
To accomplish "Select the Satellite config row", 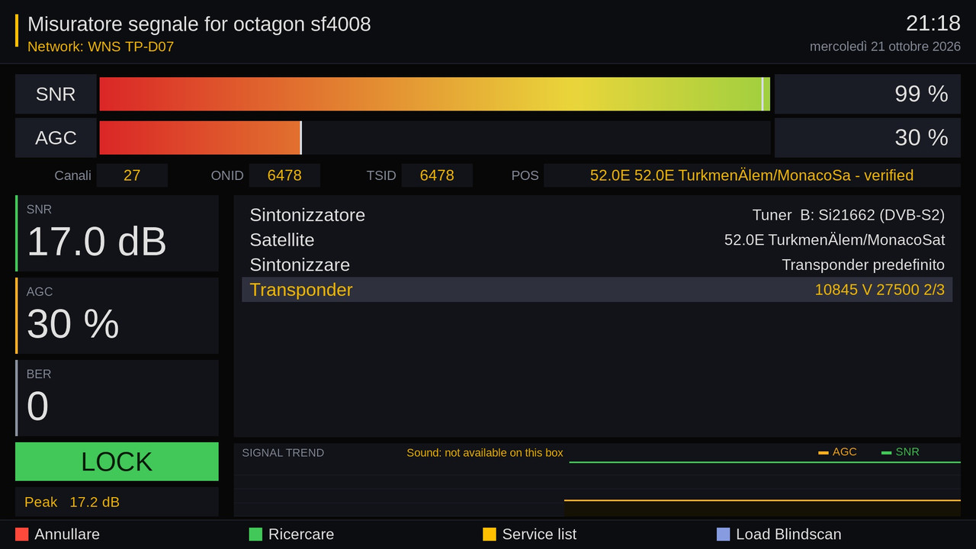I will pyautogui.click(x=597, y=240).
